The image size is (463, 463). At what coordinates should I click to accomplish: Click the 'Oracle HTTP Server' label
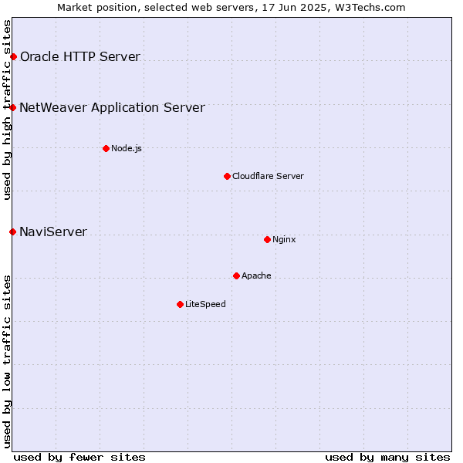pos(80,56)
